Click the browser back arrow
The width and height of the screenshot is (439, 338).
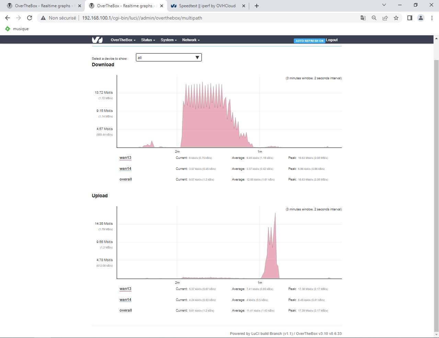[x=8, y=18]
